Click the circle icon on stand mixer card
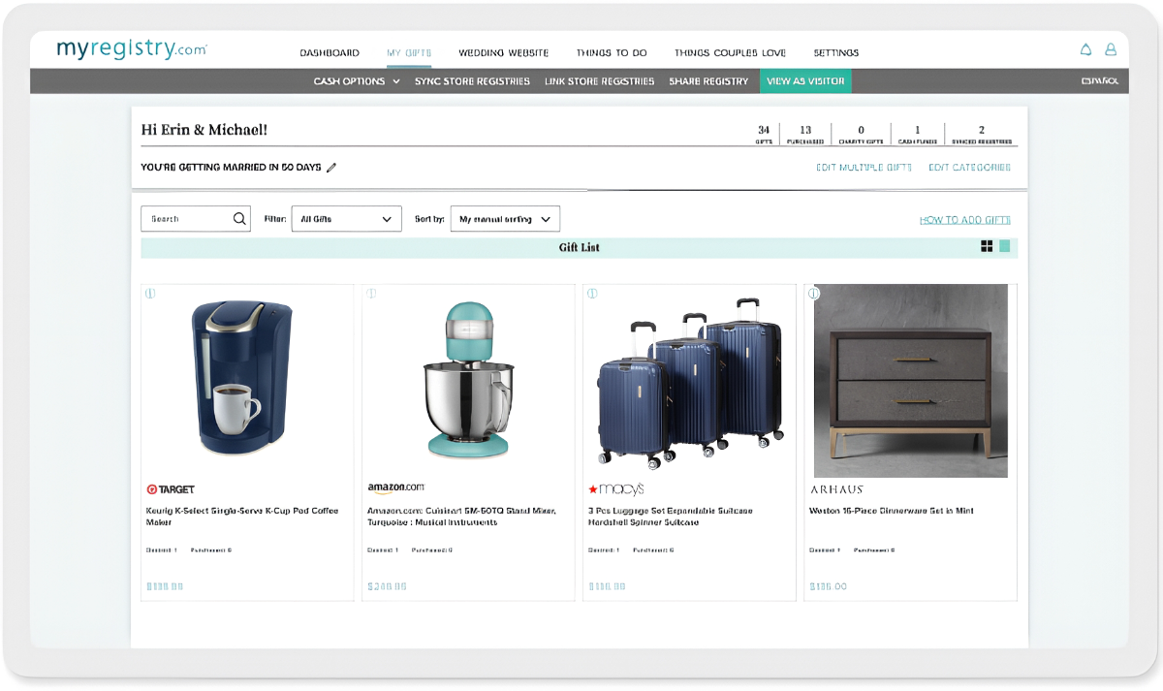The image size is (1163, 691). (371, 293)
